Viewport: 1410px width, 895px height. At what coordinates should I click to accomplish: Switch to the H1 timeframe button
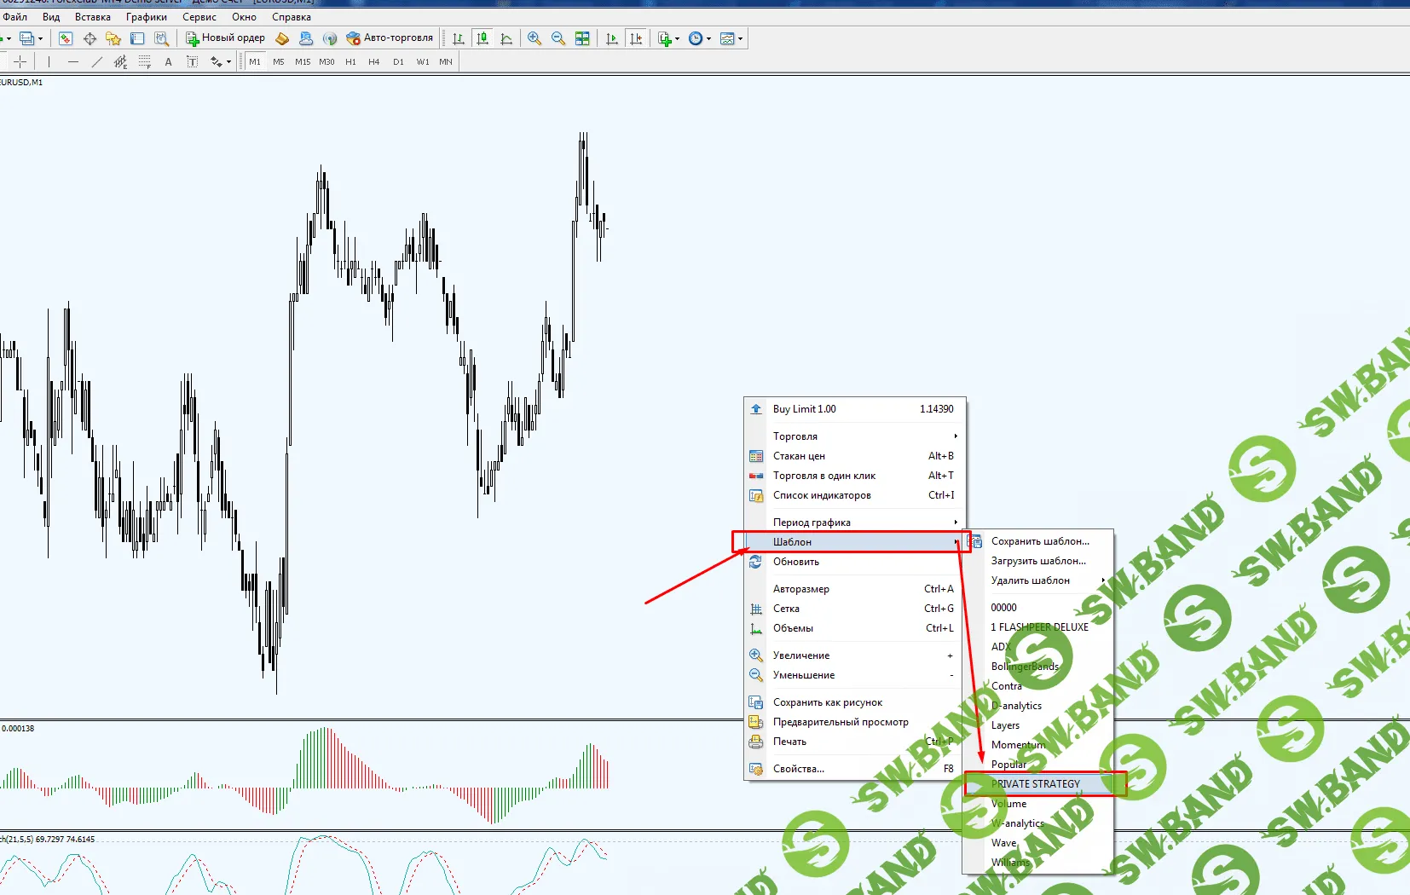(x=350, y=61)
